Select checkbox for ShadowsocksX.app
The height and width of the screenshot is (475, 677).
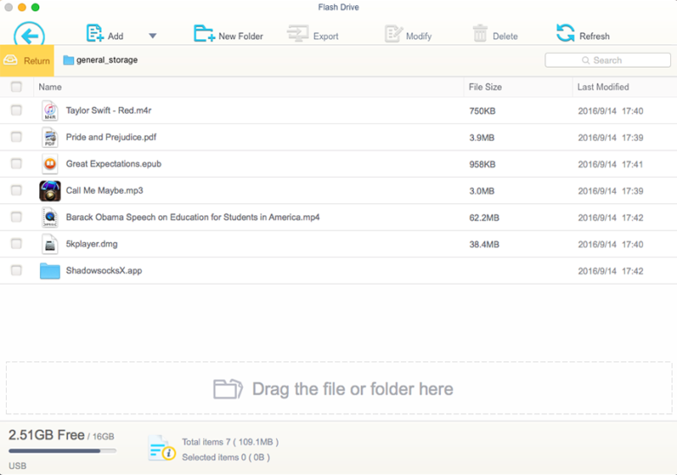tap(16, 271)
